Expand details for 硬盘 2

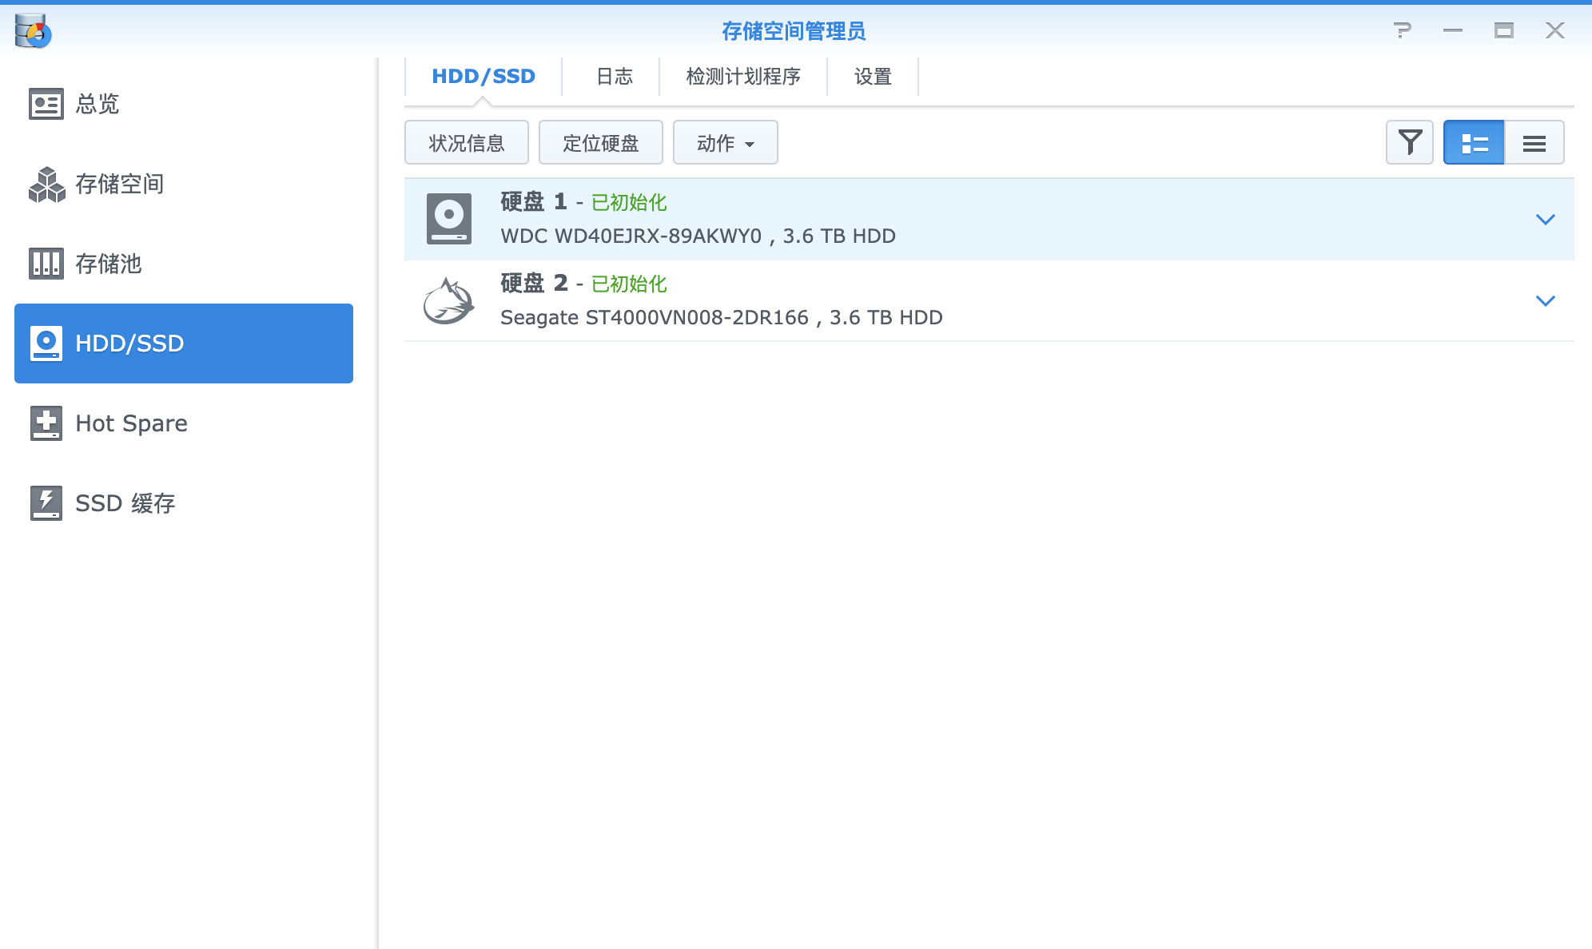coord(1545,300)
